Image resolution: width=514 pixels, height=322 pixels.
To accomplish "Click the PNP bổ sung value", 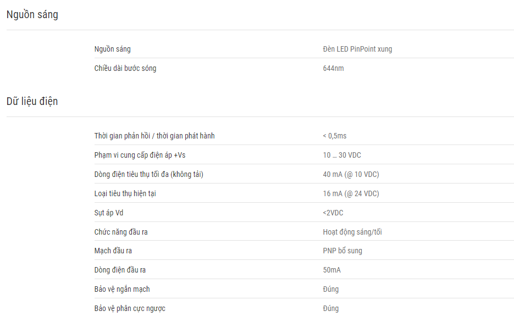I will [342, 251].
